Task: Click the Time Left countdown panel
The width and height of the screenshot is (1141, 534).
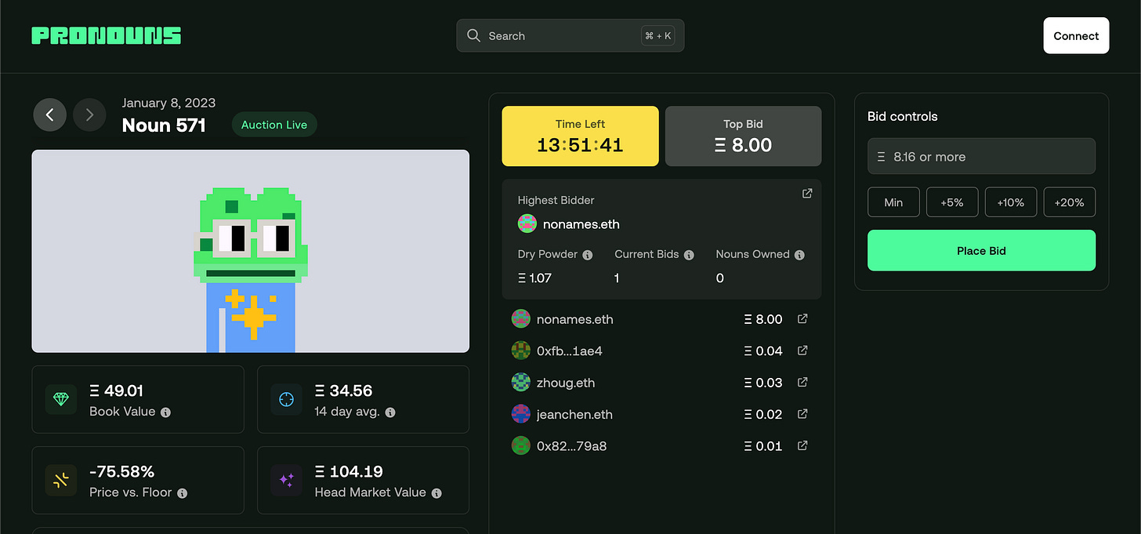Action: click(x=580, y=136)
